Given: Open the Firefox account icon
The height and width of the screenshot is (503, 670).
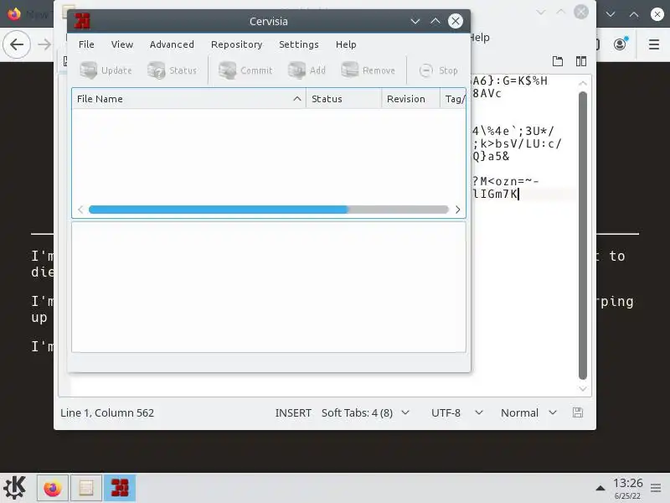Looking at the screenshot, I should 620,44.
